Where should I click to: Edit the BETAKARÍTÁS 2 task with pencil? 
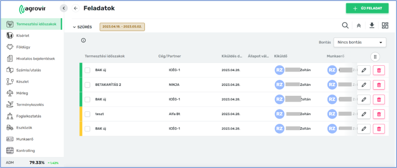click(x=363, y=85)
